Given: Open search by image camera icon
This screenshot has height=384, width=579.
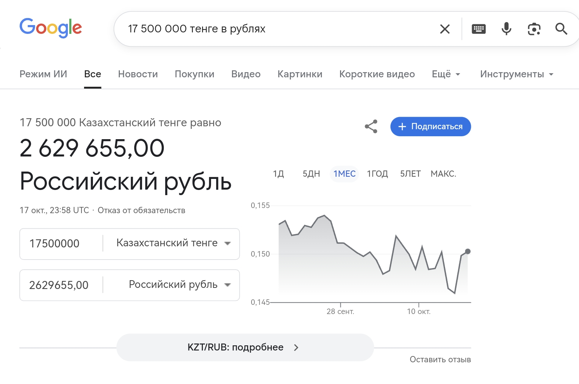Looking at the screenshot, I should click(x=534, y=29).
